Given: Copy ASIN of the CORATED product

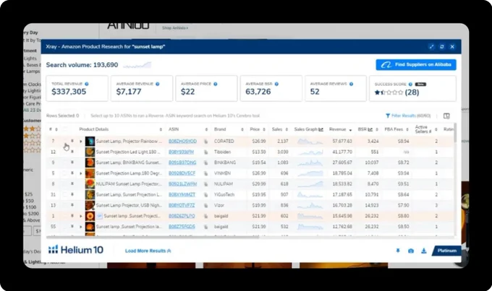Looking at the screenshot, I should [x=205, y=142].
